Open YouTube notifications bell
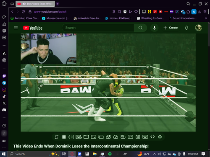 point(186,28)
